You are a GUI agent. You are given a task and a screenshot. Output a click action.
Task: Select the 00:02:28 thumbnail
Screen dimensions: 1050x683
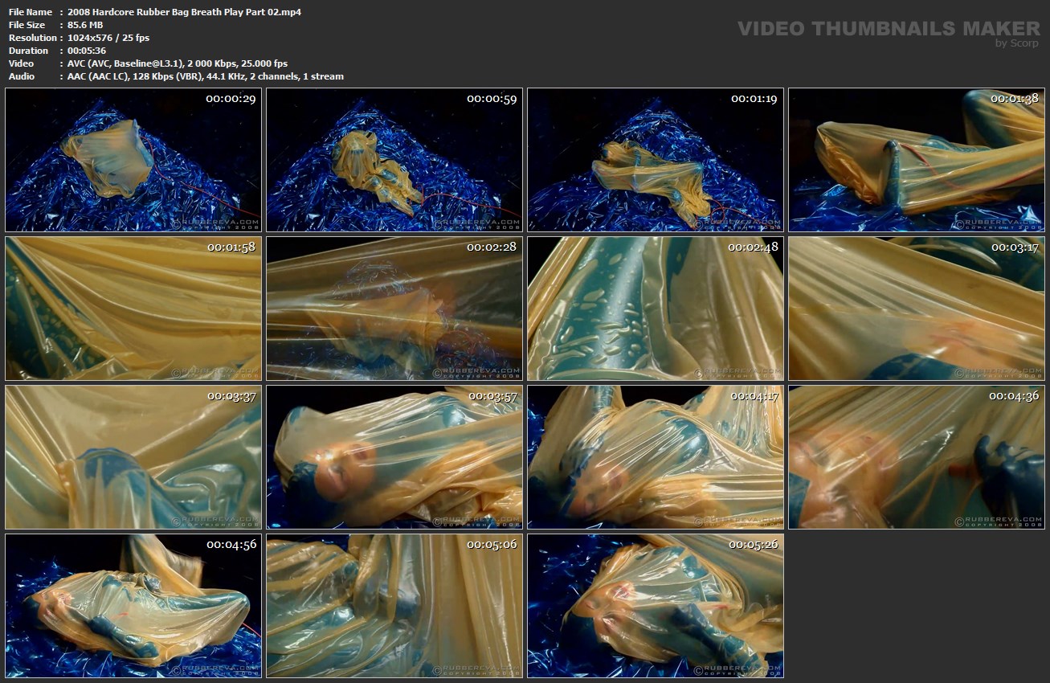pos(394,309)
